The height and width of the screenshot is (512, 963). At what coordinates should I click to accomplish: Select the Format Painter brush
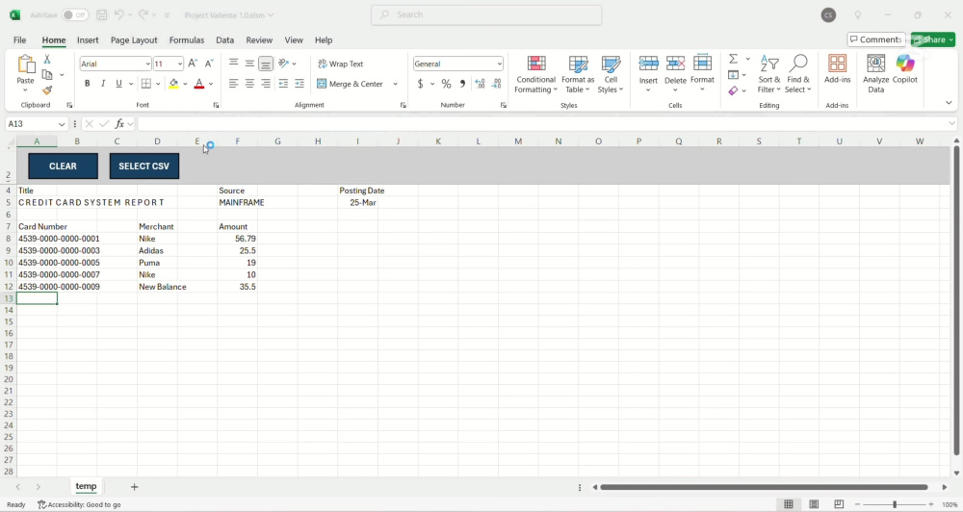46,90
